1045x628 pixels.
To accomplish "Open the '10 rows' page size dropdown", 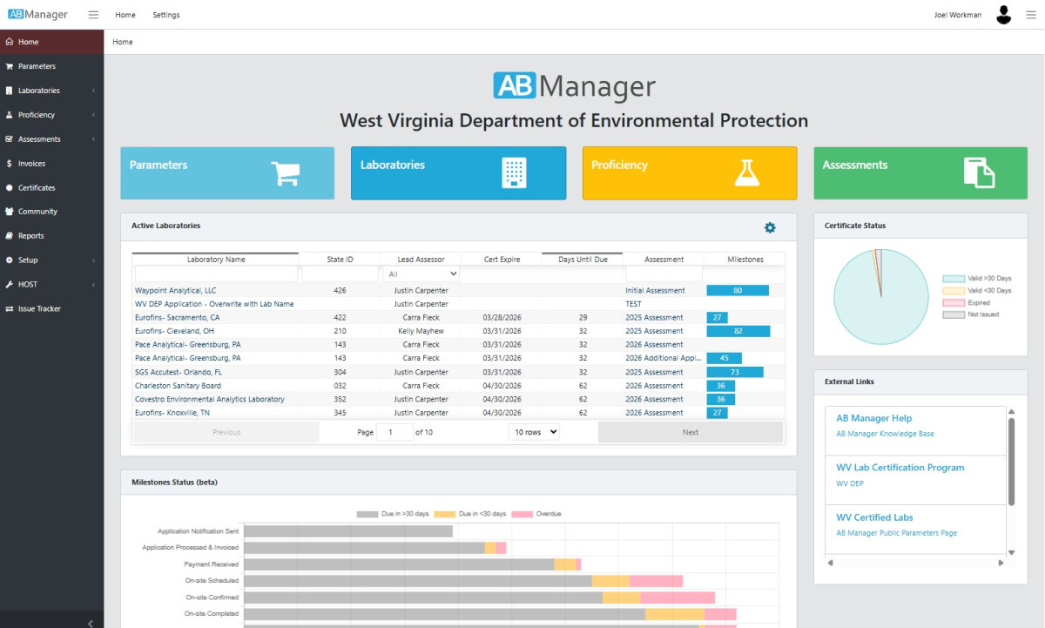I will (x=534, y=432).
